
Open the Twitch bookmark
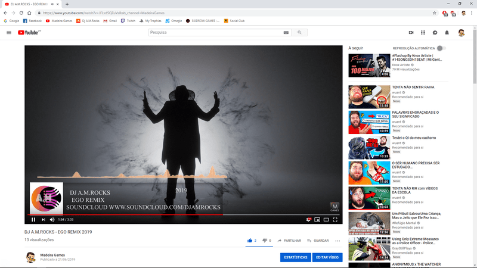pos(128,20)
